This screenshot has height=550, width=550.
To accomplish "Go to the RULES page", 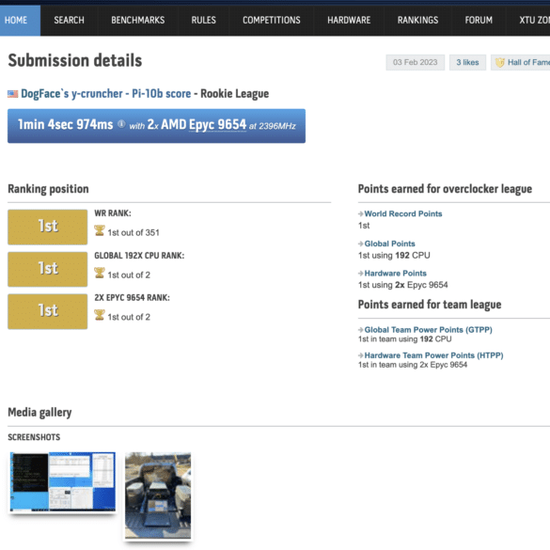I will point(203,20).
